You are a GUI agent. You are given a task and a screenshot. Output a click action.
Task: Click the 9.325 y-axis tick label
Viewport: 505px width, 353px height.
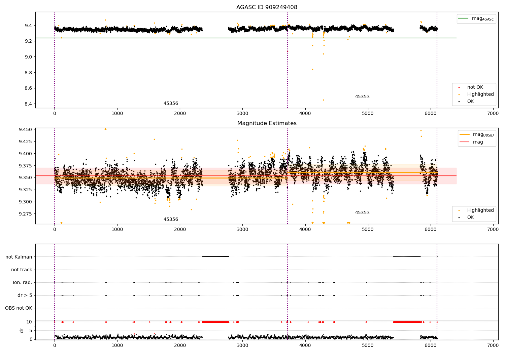pyautogui.click(x=26, y=190)
